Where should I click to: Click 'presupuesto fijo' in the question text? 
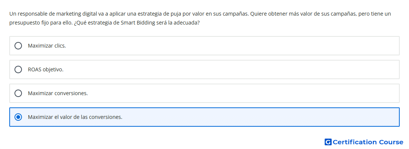click(x=24, y=23)
